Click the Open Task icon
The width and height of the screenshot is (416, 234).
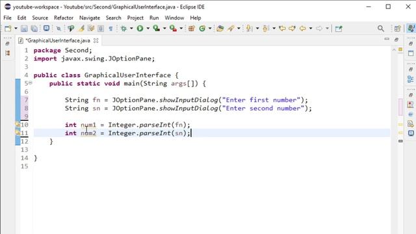(x=220, y=29)
